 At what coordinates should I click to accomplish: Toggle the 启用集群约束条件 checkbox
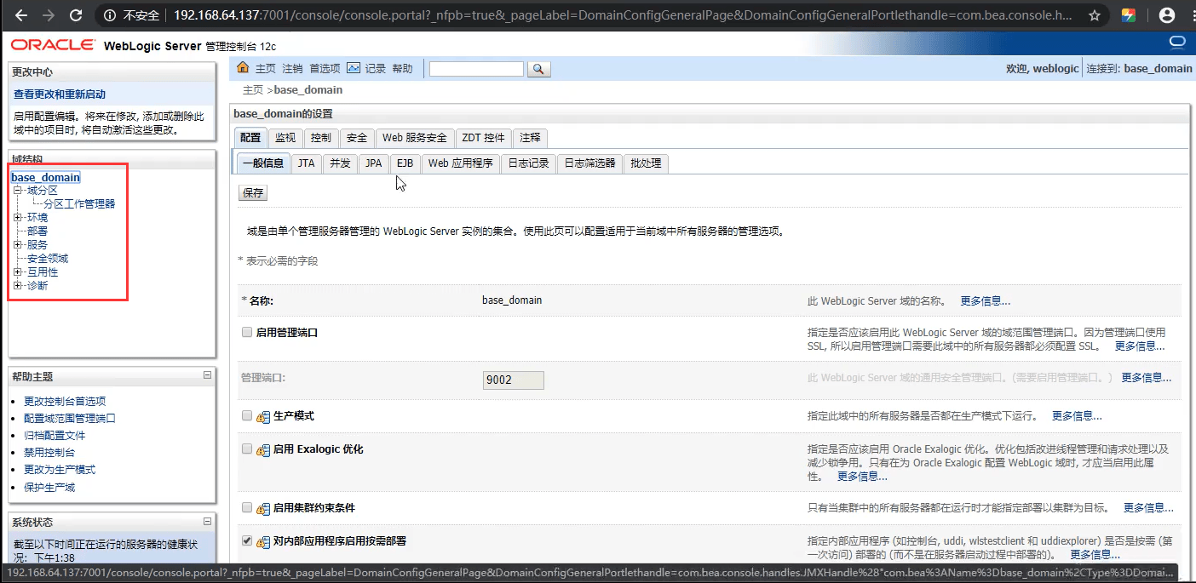tap(247, 507)
